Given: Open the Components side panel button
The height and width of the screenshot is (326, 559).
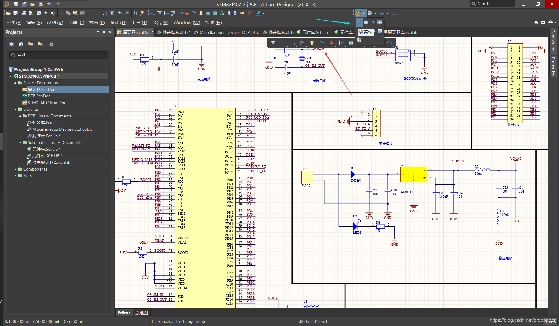Looking at the screenshot, I should click(553, 41).
